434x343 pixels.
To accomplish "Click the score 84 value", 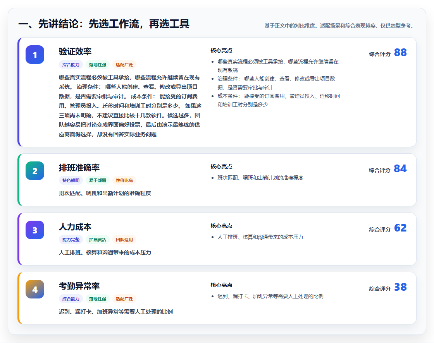I will 400,168.
